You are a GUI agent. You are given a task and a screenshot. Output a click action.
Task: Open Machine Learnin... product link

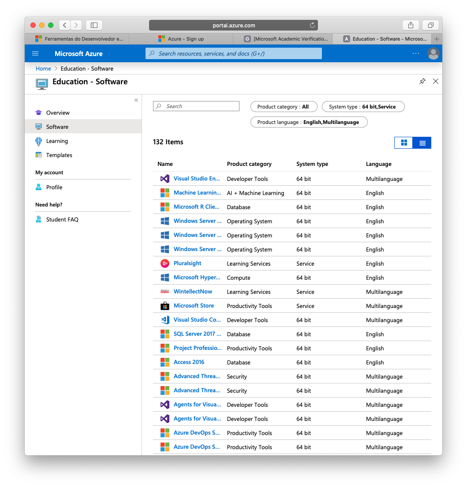[x=197, y=193]
